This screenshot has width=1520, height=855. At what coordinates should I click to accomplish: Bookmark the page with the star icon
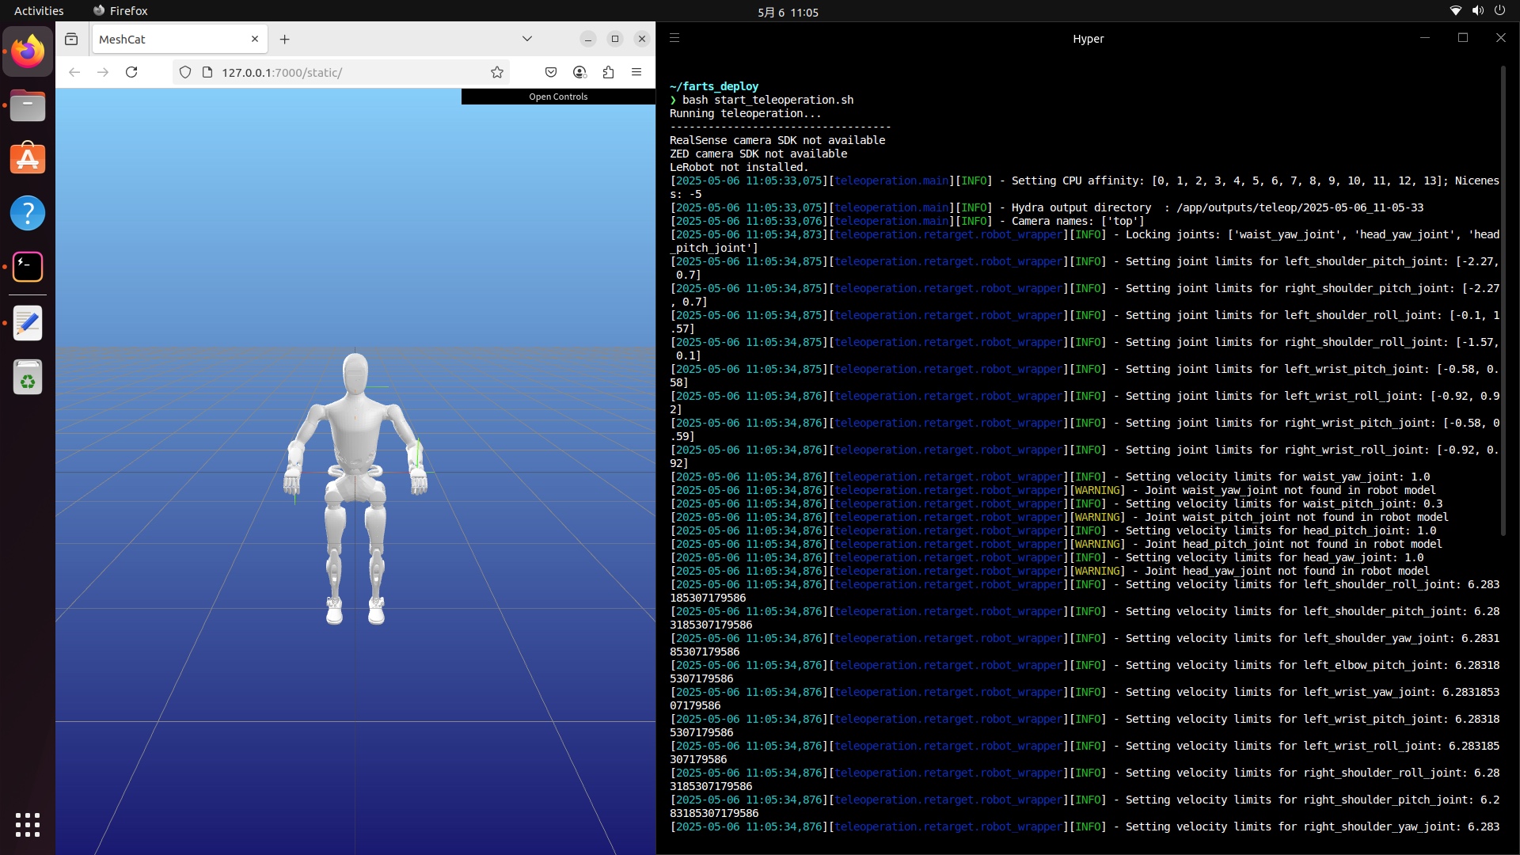click(497, 72)
